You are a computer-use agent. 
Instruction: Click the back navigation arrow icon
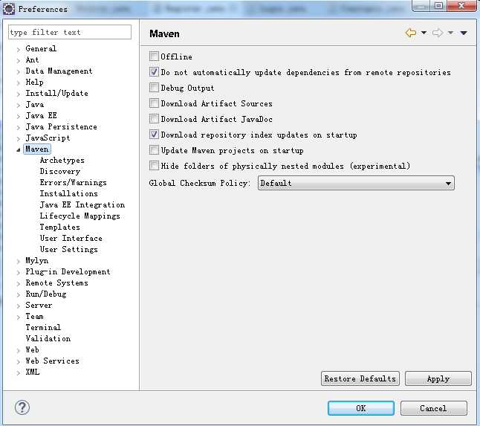click(x=410, y=33)
